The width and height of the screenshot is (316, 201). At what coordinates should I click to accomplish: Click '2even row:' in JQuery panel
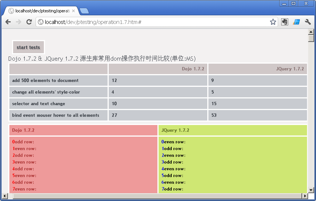[174, 155]
